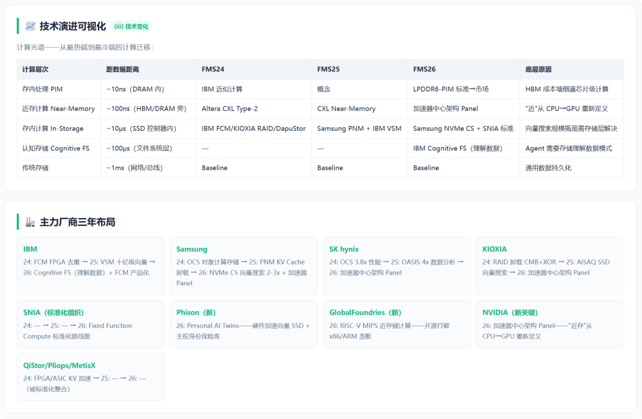Click the Samsung NVMe CS + SNIA 标准 cell
The width and height of the screenshot is (642, 419).
pyautogui.click(x=463, y=128)
